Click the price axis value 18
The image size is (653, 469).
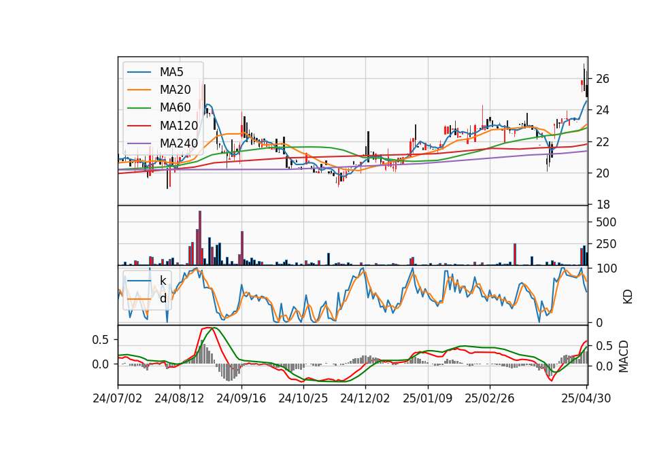point(603,205)
